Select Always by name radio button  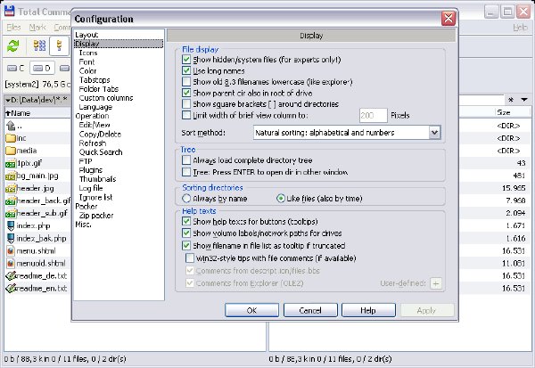tap(186, 198)
